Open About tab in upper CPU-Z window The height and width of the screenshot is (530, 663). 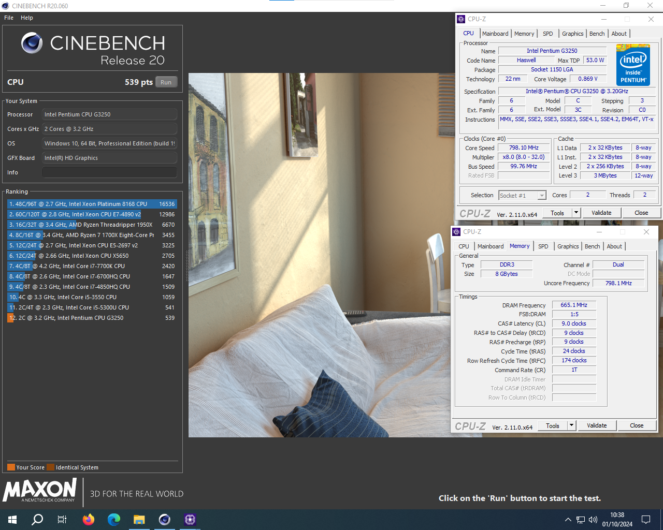click(619, 34)
